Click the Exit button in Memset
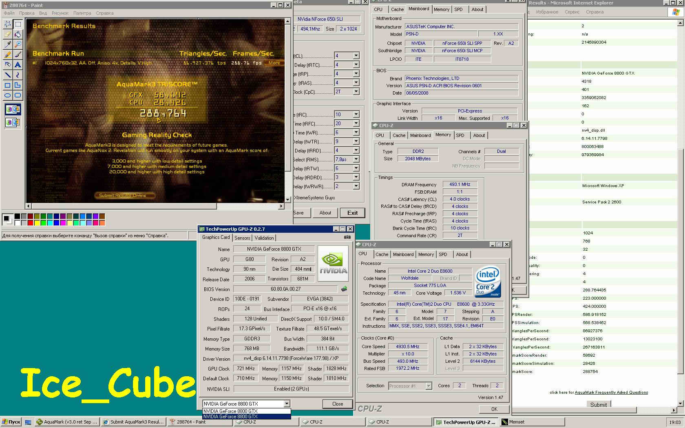Image resolution: width=685 pixels, height=428 pixels. coord(352,213)
